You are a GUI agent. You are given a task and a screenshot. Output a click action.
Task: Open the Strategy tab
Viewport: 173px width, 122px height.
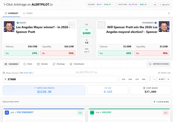pos(59,64)
